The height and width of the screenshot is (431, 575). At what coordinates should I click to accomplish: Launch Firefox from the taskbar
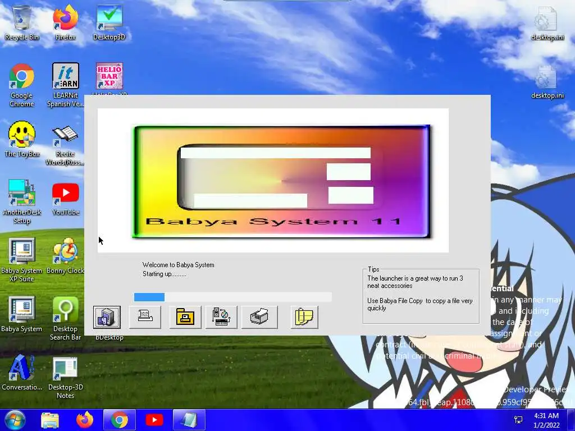[x=85, y=420]
